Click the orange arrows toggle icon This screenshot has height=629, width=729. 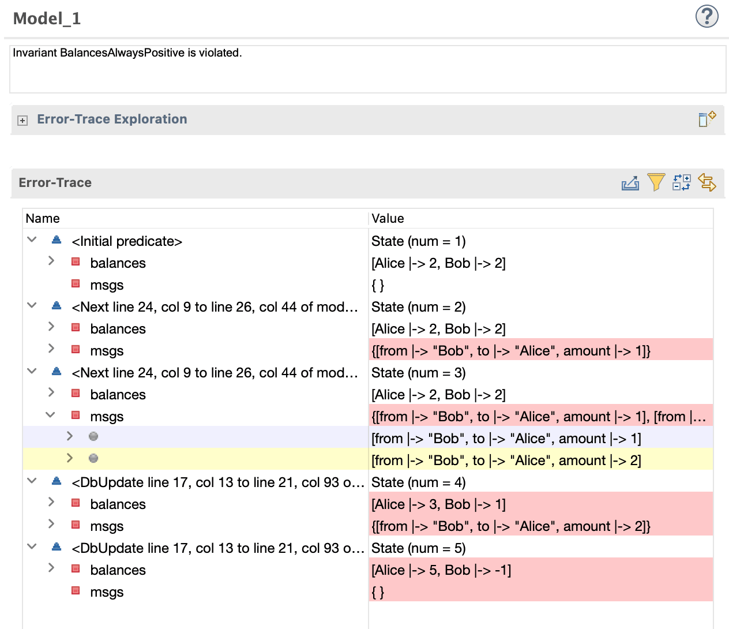click(x=707, y=182)
